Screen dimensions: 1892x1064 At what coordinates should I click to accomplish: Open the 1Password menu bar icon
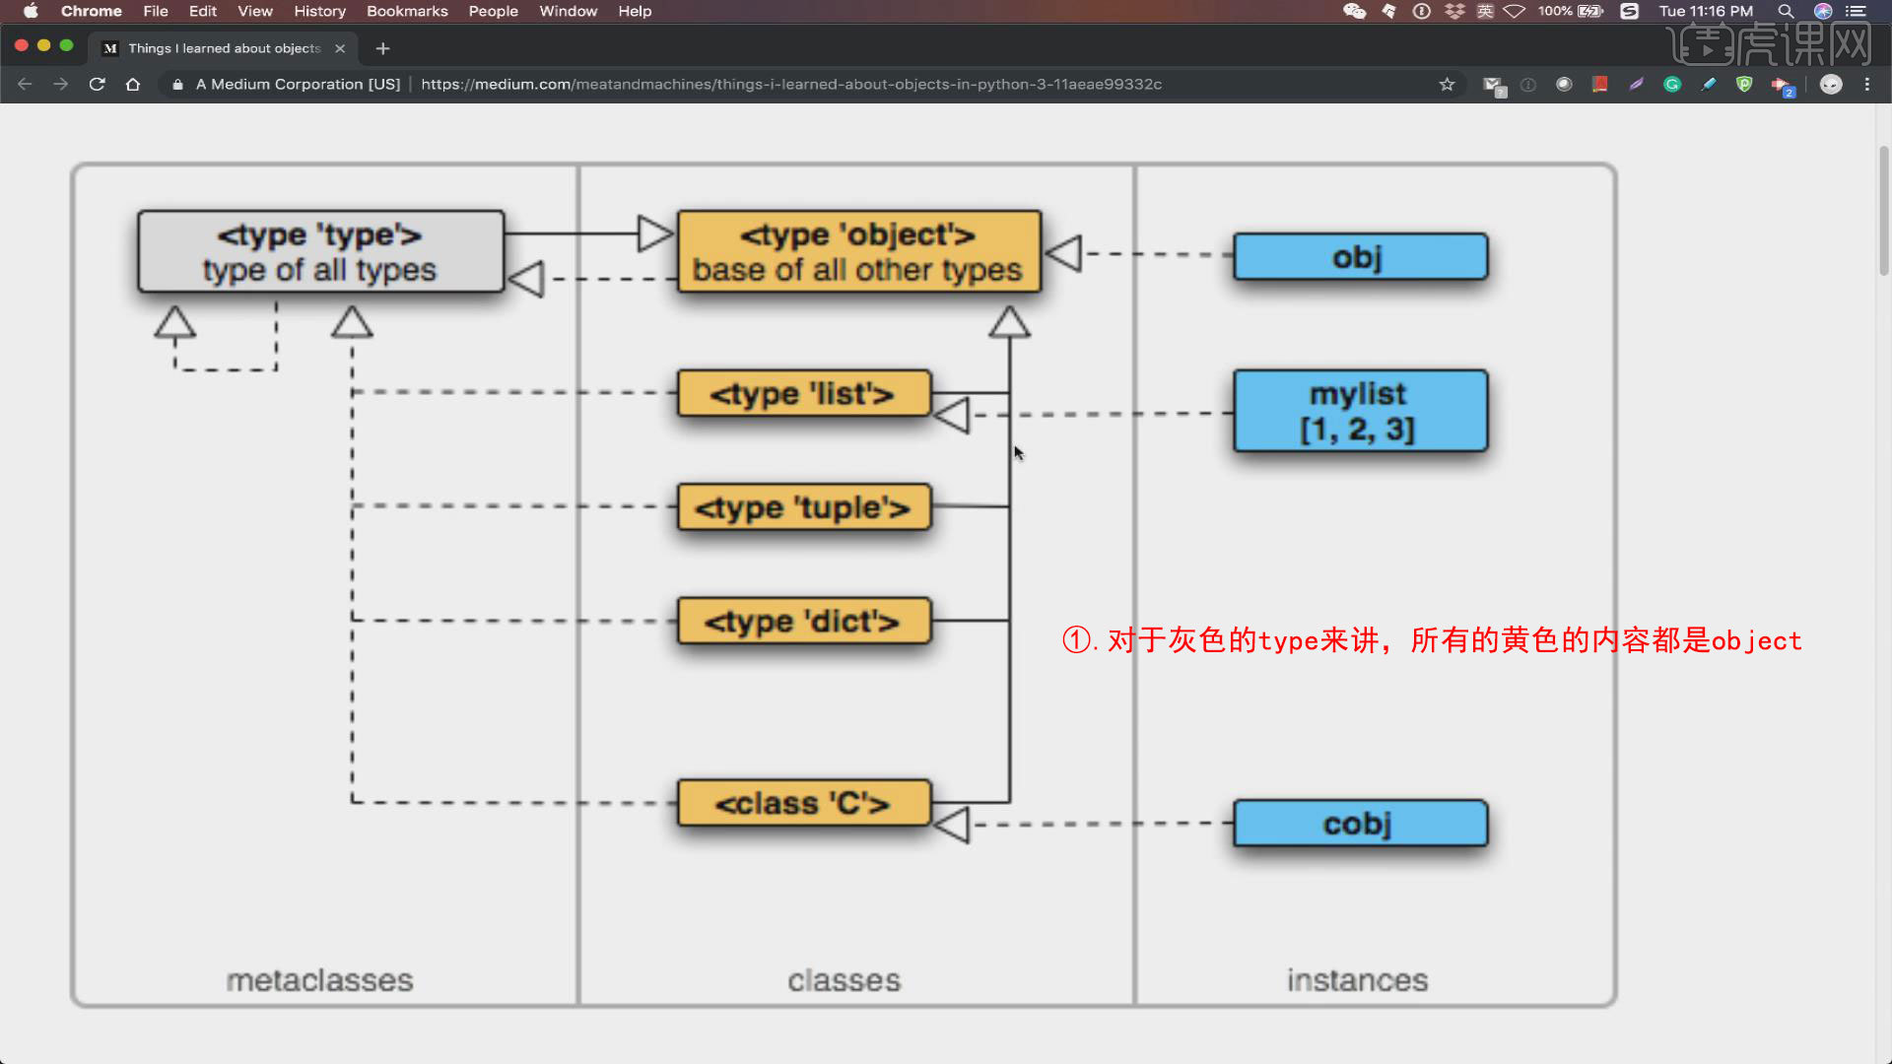(x=1421, y=11)
